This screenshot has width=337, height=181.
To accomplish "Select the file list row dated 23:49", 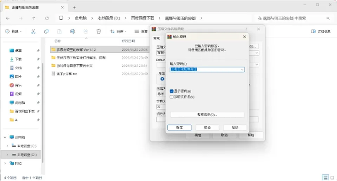I will pyautogui.click(x=99, y=58).
